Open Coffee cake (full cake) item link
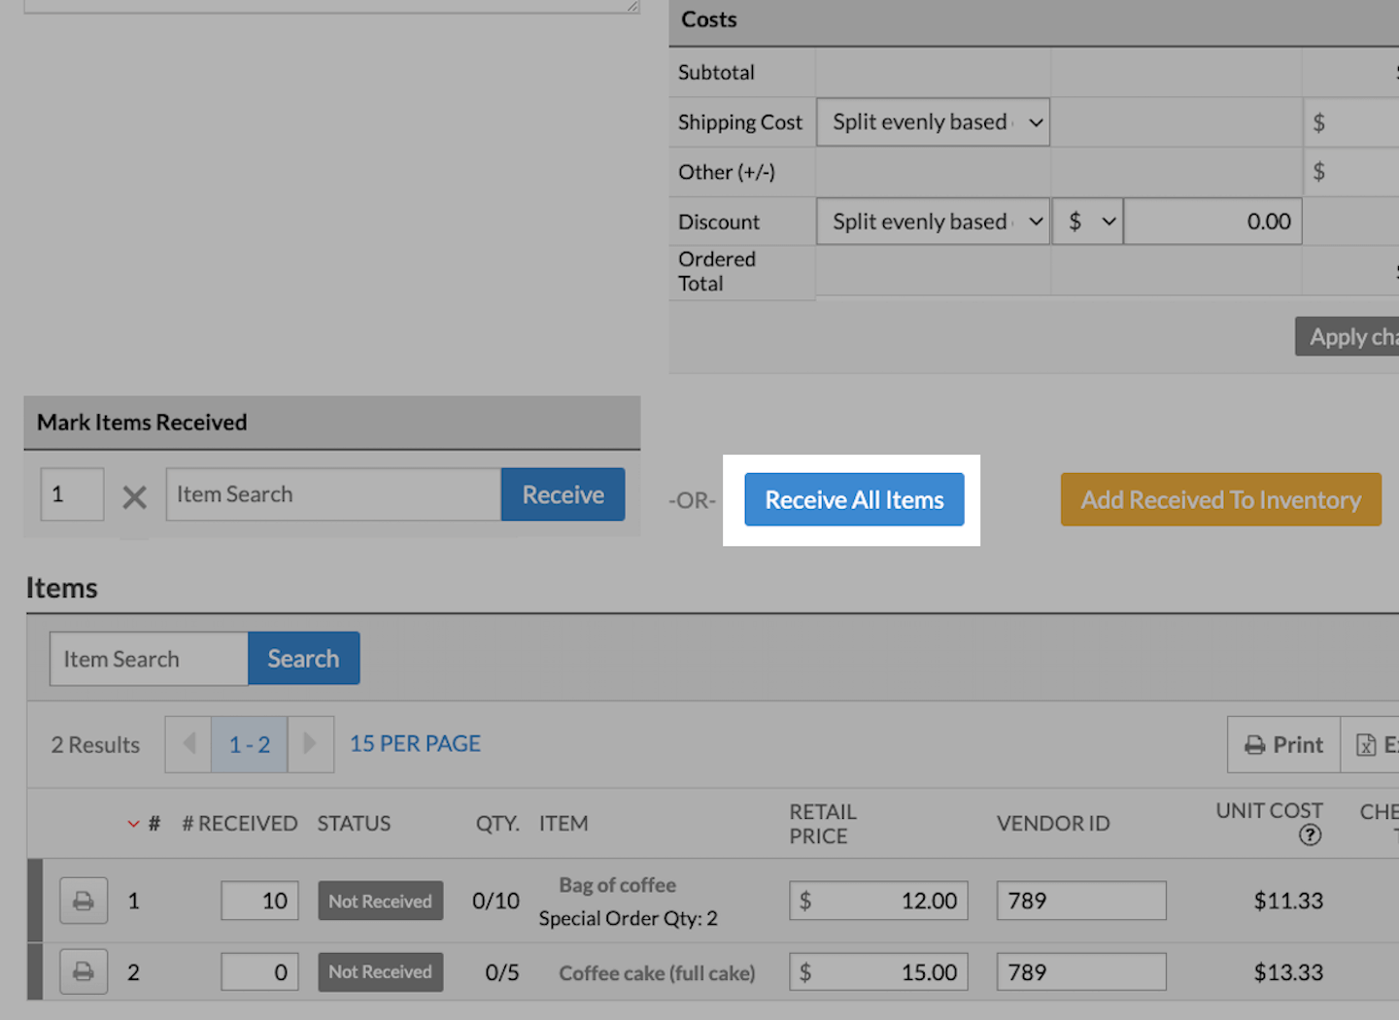1399x1020 pixels. click(x=657, y=972)
